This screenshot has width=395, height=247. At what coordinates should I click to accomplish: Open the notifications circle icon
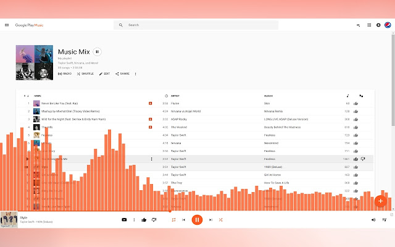coord(378,25)
